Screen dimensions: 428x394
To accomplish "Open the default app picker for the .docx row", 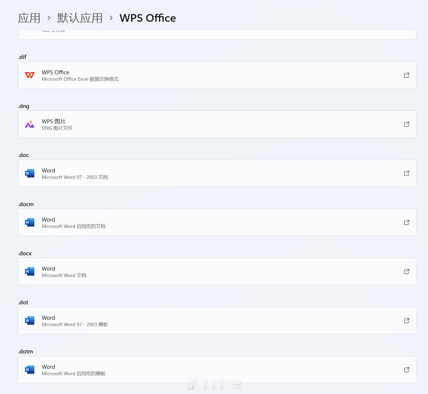I will (x=406, y=271).
